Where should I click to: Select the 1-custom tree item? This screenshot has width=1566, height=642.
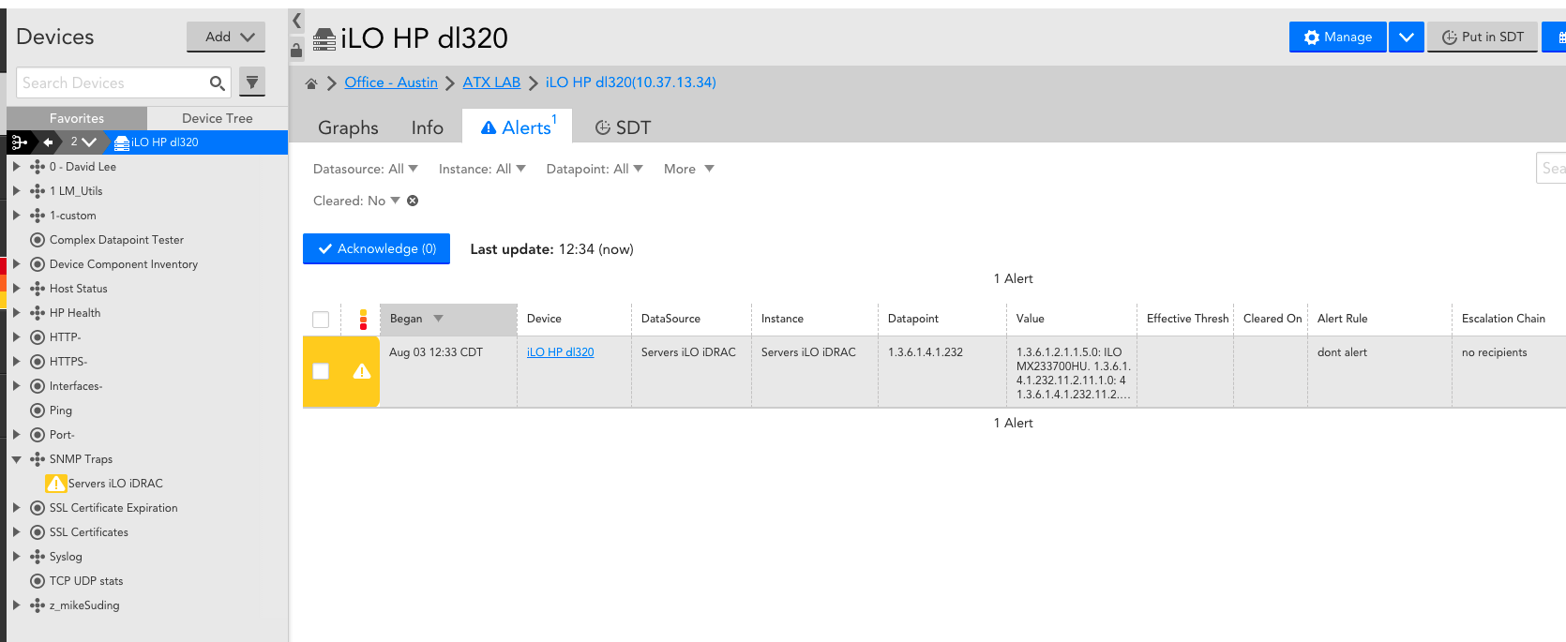(73, 216)
